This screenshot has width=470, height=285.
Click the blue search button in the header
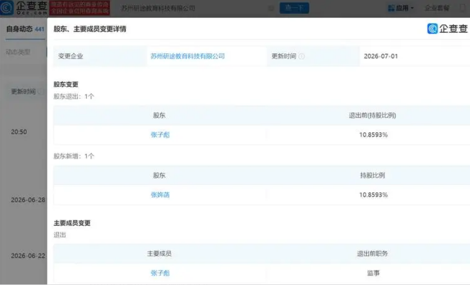click(x=294, y=8)
